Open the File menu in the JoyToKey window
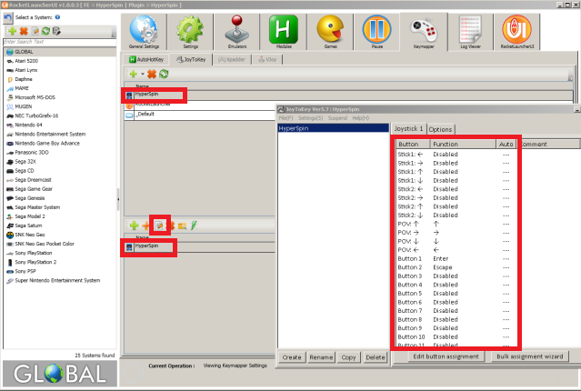The image size is (581, 391). (285, 118)
